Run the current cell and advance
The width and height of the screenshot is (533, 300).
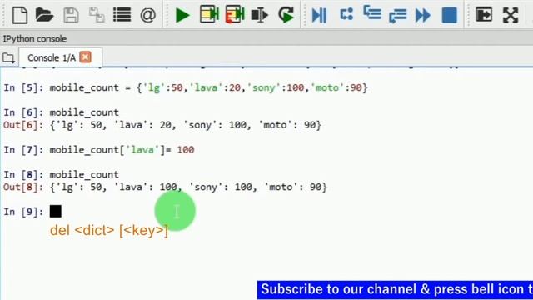(x=235, y=15)
